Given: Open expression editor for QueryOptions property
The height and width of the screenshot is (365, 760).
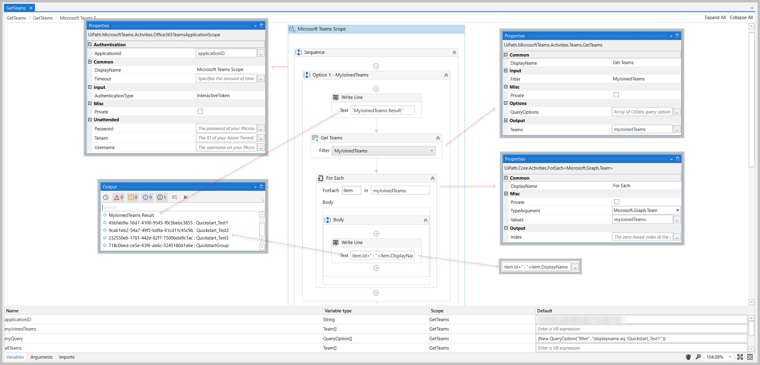Looking at the screenshot, I should coord(677,112).
